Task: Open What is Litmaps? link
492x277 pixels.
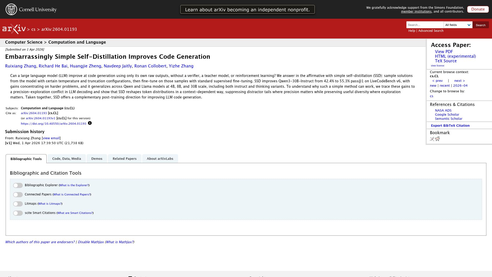Action: (50, 204)
